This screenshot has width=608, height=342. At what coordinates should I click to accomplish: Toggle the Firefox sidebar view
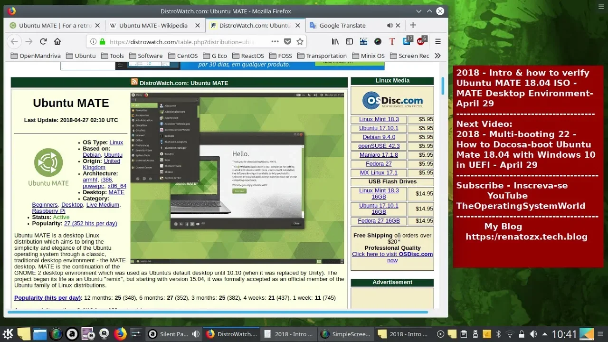click(349, 41)
